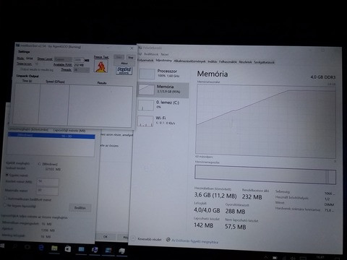Click the 142 MB paged pool value
Image resolution: width=347 pixels, height=260 pixels.
pos(203,225)
